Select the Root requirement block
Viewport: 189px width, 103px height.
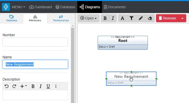pyautogui.click(x=123, y=43)
